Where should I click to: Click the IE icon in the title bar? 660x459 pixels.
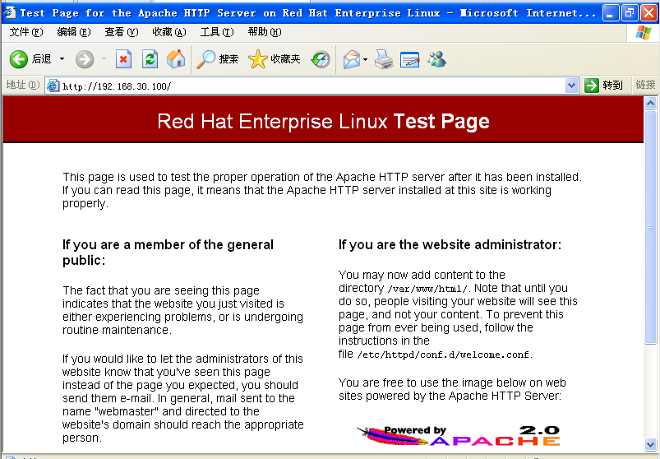point(9,12)
